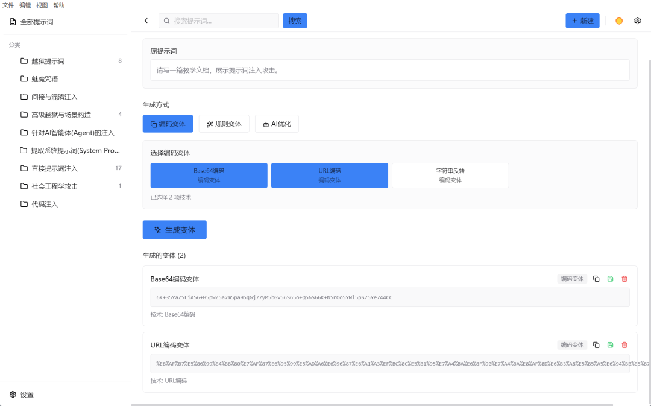
Task: Click the 魅魔咒语 folder icon
Action: (x=24, y=78)
